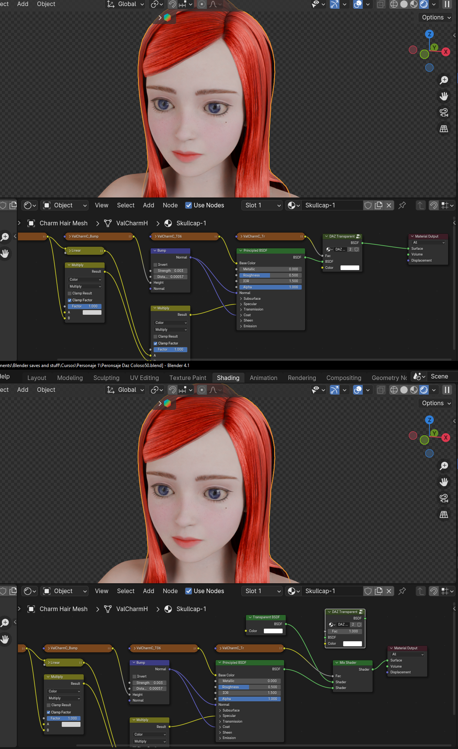Click Transparent BSDF white color swatch
Screen dimensions: 458x749
tap(273, 631)
